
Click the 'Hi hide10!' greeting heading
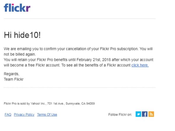pos(22,35)
